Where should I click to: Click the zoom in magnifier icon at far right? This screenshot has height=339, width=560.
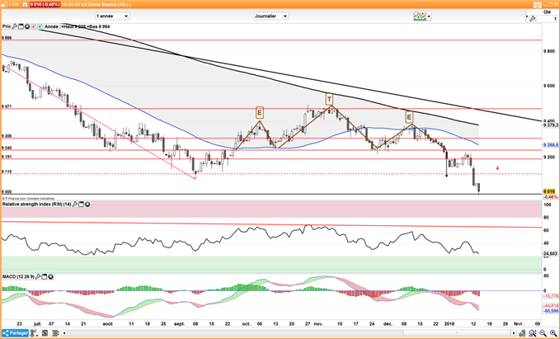pyautogui.click(x=553, y=333)
